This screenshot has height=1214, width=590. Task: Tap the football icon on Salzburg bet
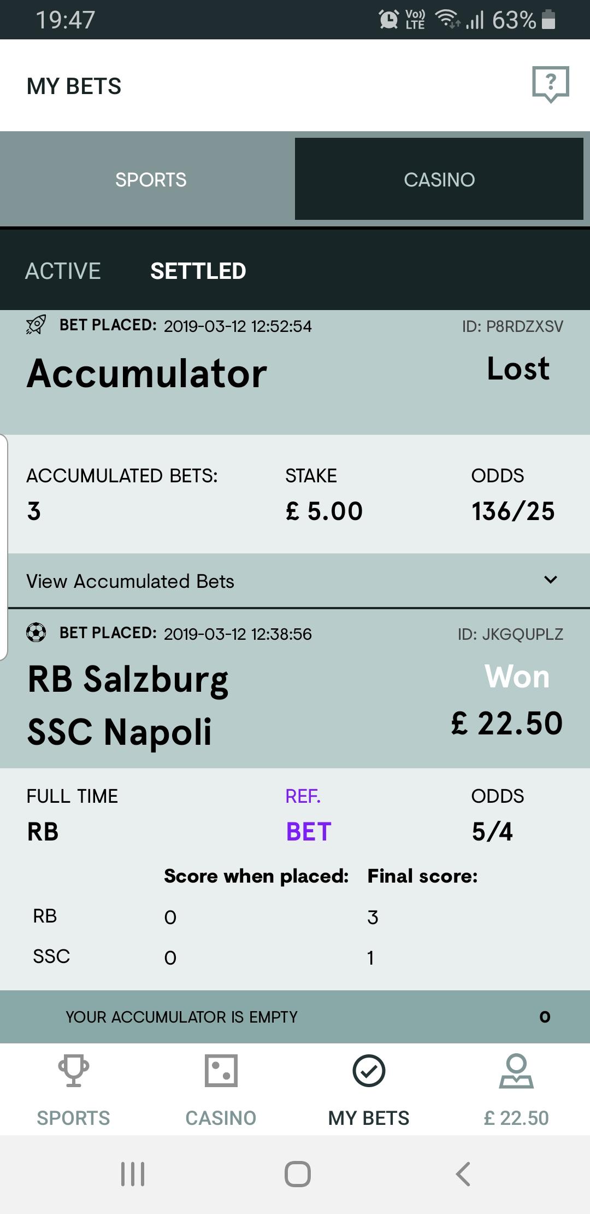click(x=36, y=633)
